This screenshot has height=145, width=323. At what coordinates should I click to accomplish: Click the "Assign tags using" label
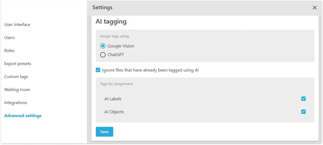[x=114, y=36]
